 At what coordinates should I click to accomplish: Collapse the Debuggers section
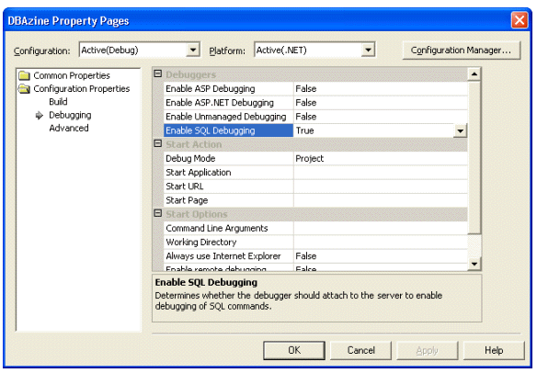tap(158, 73)
